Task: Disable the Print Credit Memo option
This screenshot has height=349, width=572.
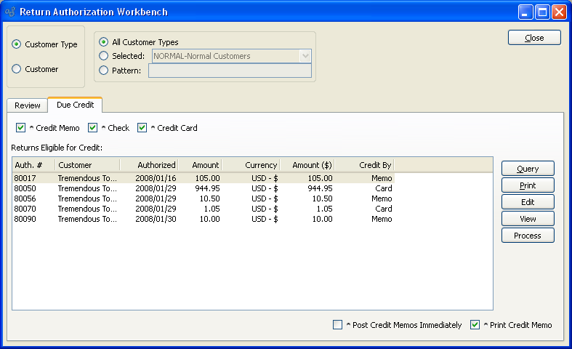Action: [x=475, y=325]
